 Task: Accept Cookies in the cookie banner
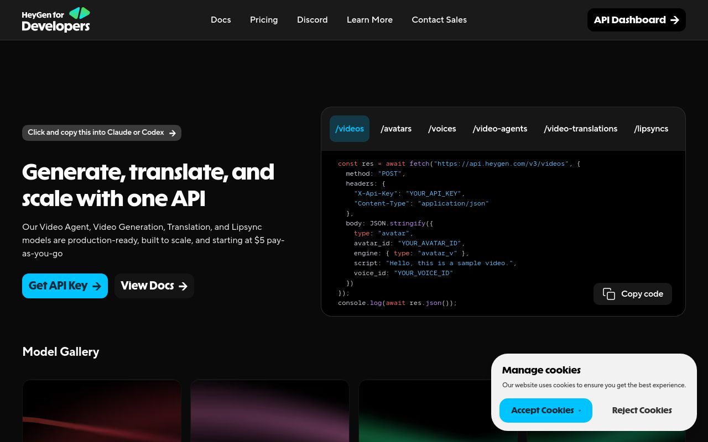click(546, 411)
